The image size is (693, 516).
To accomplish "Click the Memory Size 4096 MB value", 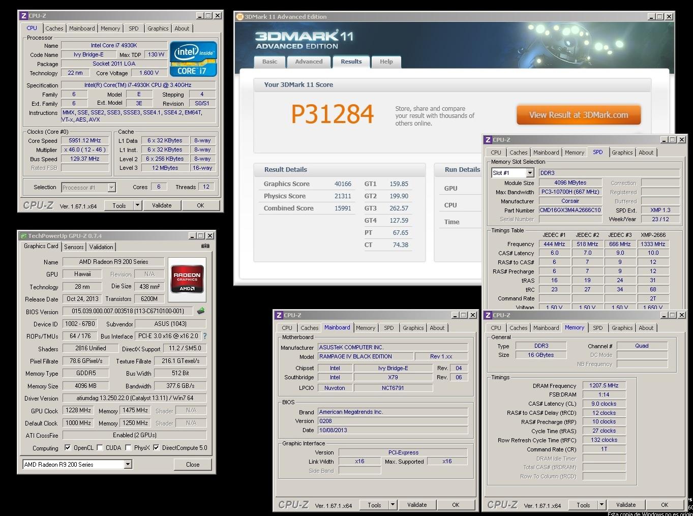I will (85, 386).
